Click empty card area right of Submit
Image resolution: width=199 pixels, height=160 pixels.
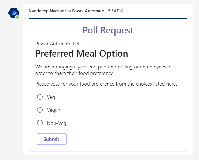click(x=126, y=139)
